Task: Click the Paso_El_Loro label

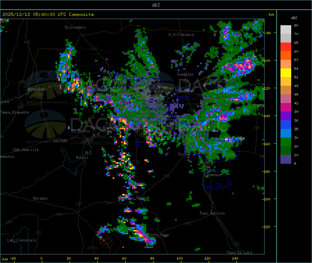Action: click(240, 253)
